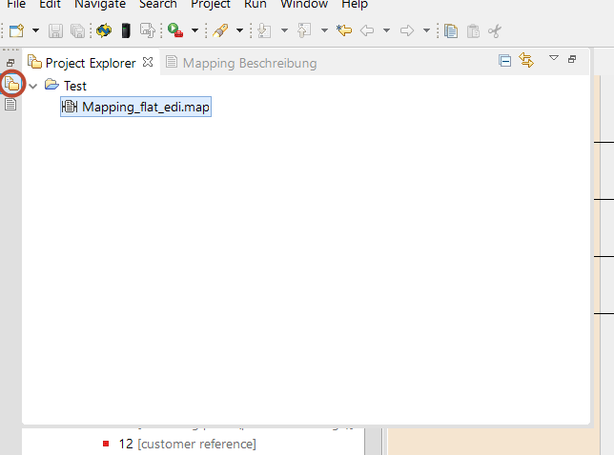Close the Project Explorer tab

tap(147, 63)
